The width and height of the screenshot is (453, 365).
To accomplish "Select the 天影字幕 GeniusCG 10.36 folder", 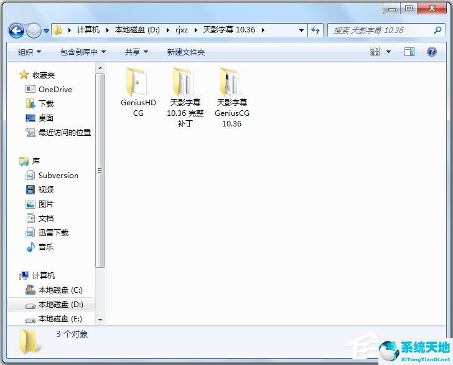I will coord(231,97).
